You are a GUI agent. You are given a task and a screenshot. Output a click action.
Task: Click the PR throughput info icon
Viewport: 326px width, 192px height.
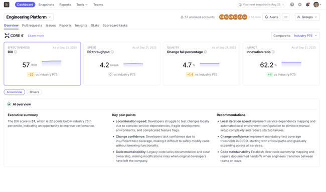112,52
